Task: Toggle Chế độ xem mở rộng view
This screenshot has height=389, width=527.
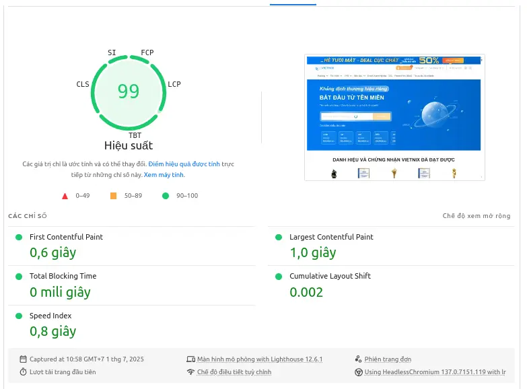Action: [477, 216]
